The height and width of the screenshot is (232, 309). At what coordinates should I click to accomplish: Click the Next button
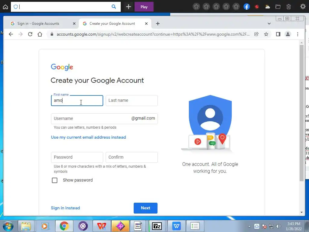point(145,208)
